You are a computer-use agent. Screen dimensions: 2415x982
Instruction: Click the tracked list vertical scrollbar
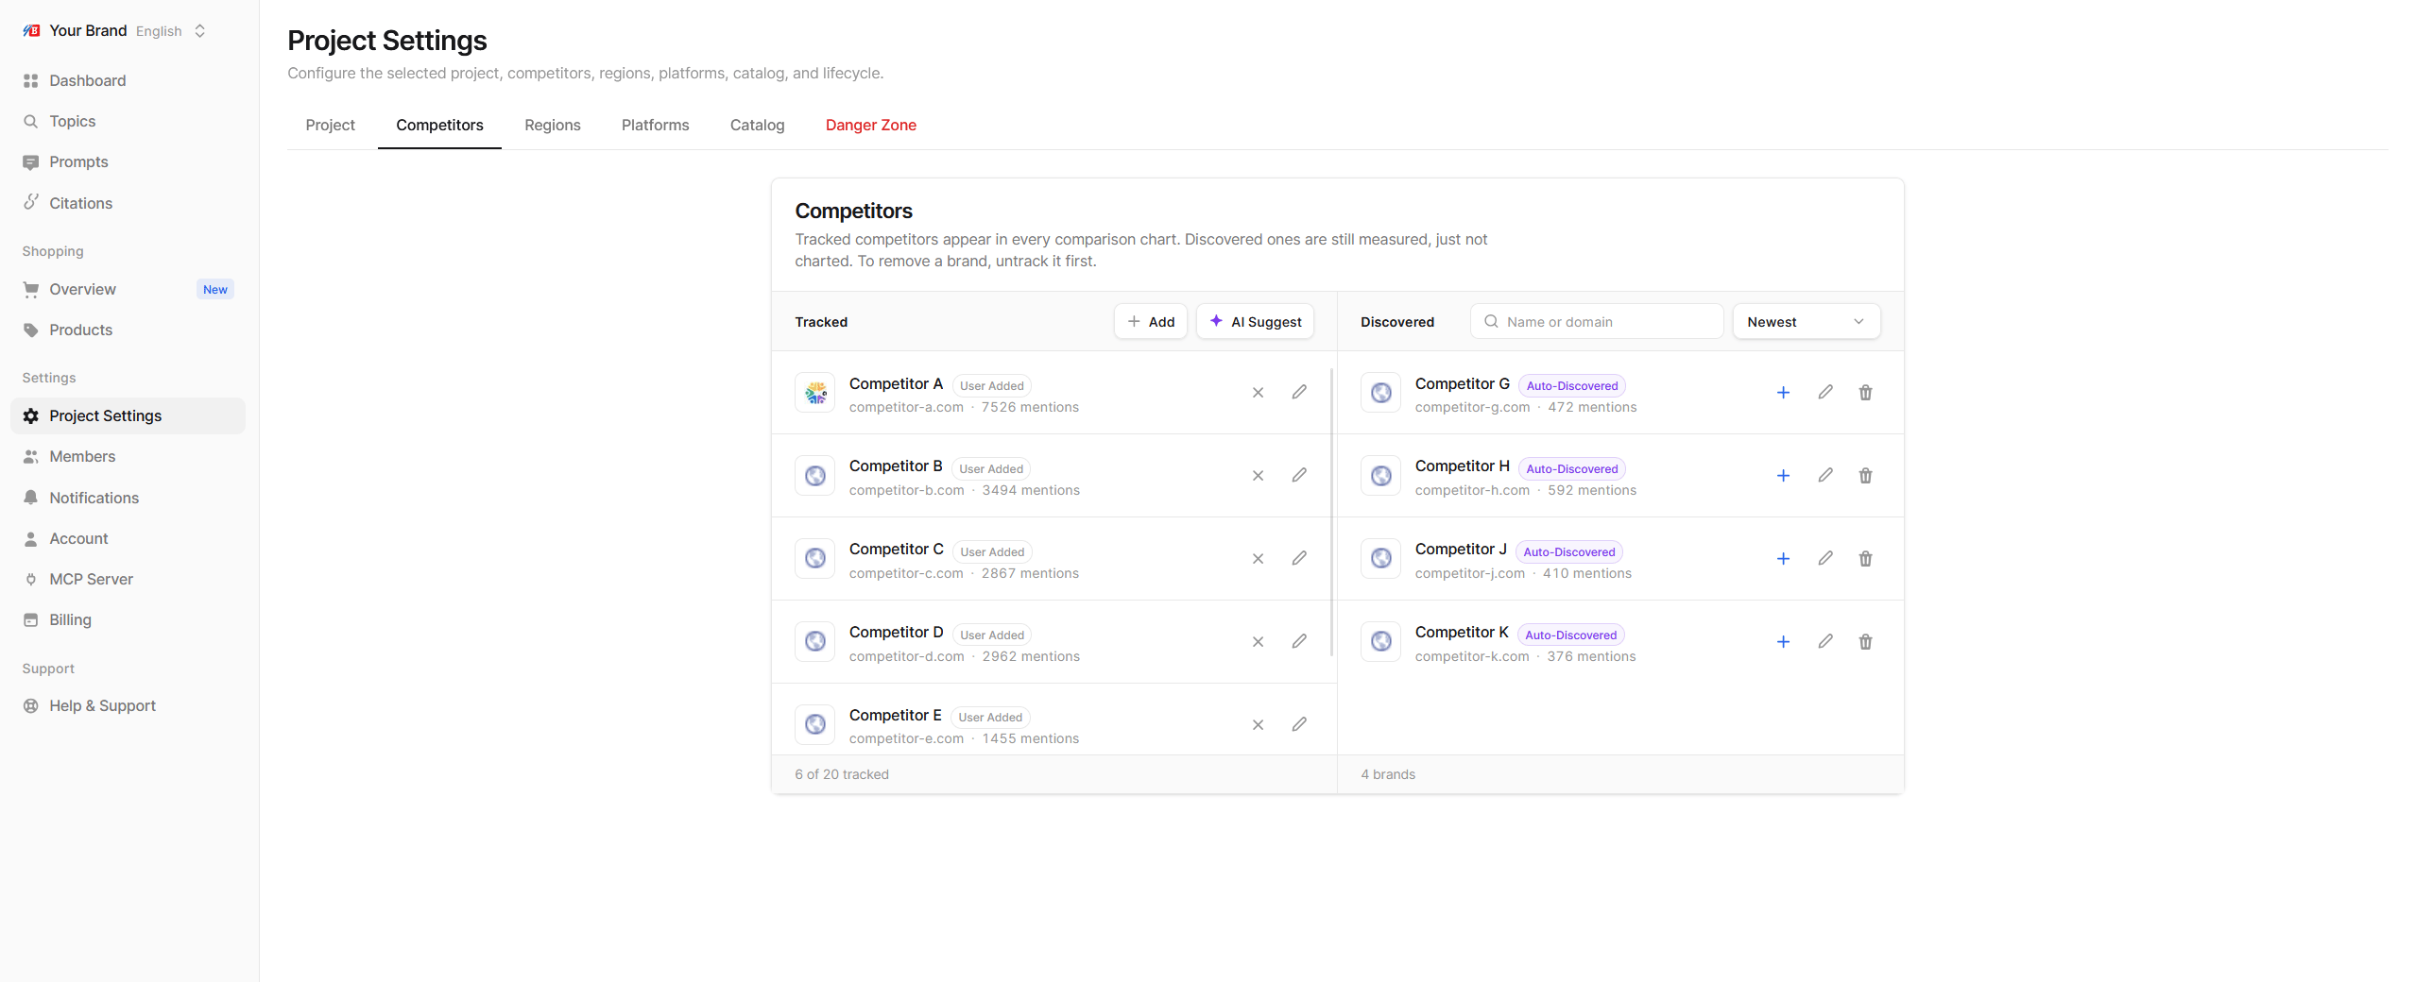point(1331,513)
